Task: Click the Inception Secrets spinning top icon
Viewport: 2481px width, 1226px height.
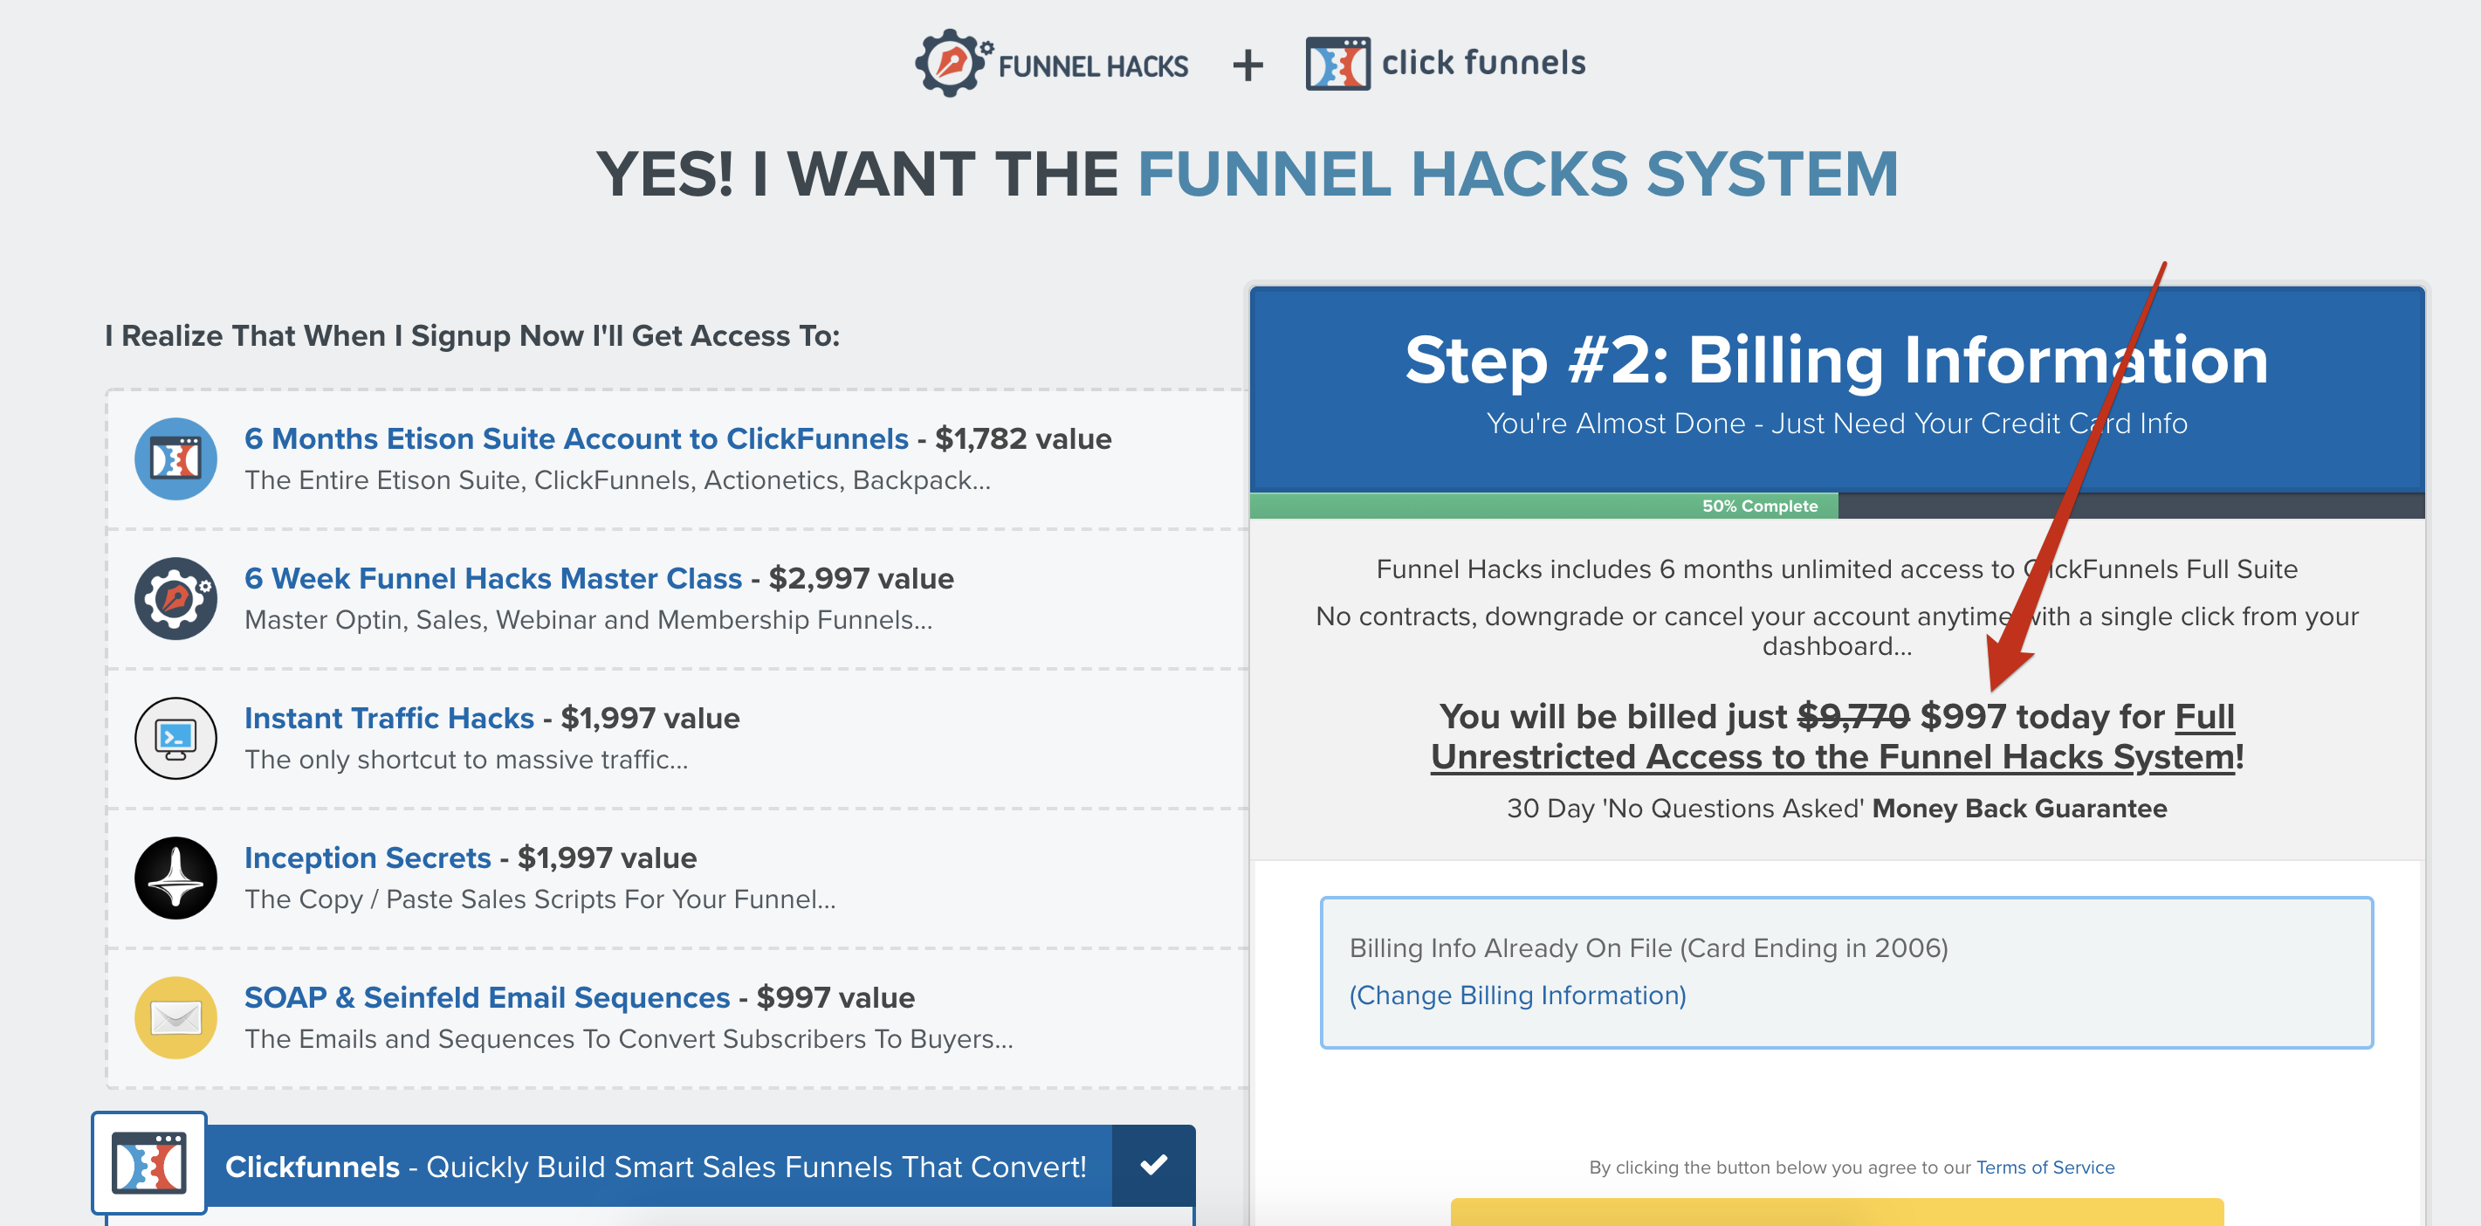Action: click(175, 878)
